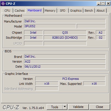Go to the Memory tab
Image resolution: width=111 pixels, height=111 pixels.
click(50, 11)
